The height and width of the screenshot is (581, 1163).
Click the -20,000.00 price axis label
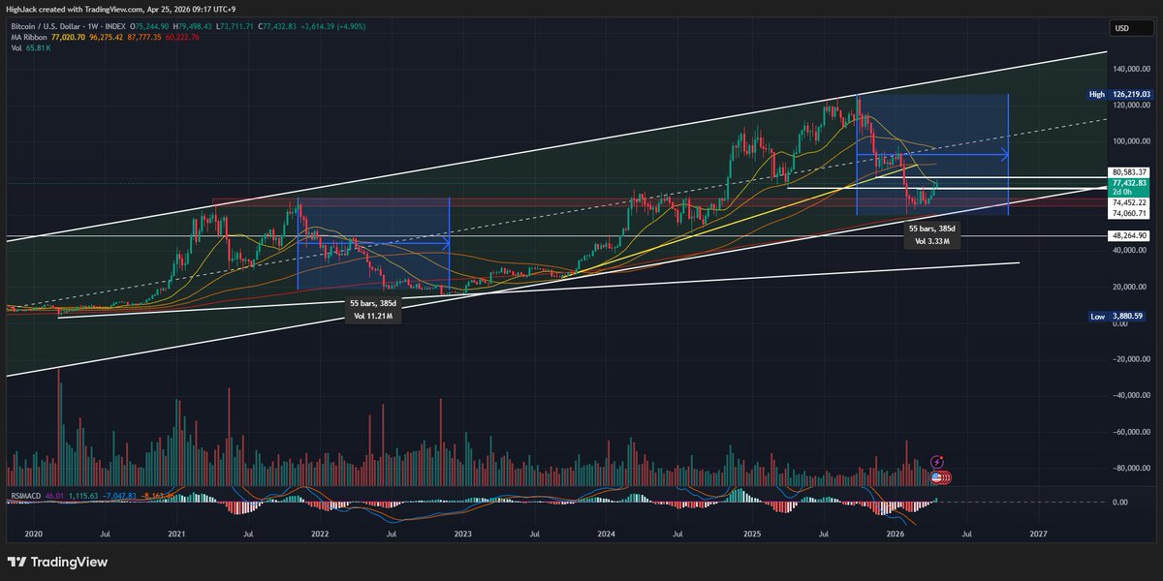1130,359
